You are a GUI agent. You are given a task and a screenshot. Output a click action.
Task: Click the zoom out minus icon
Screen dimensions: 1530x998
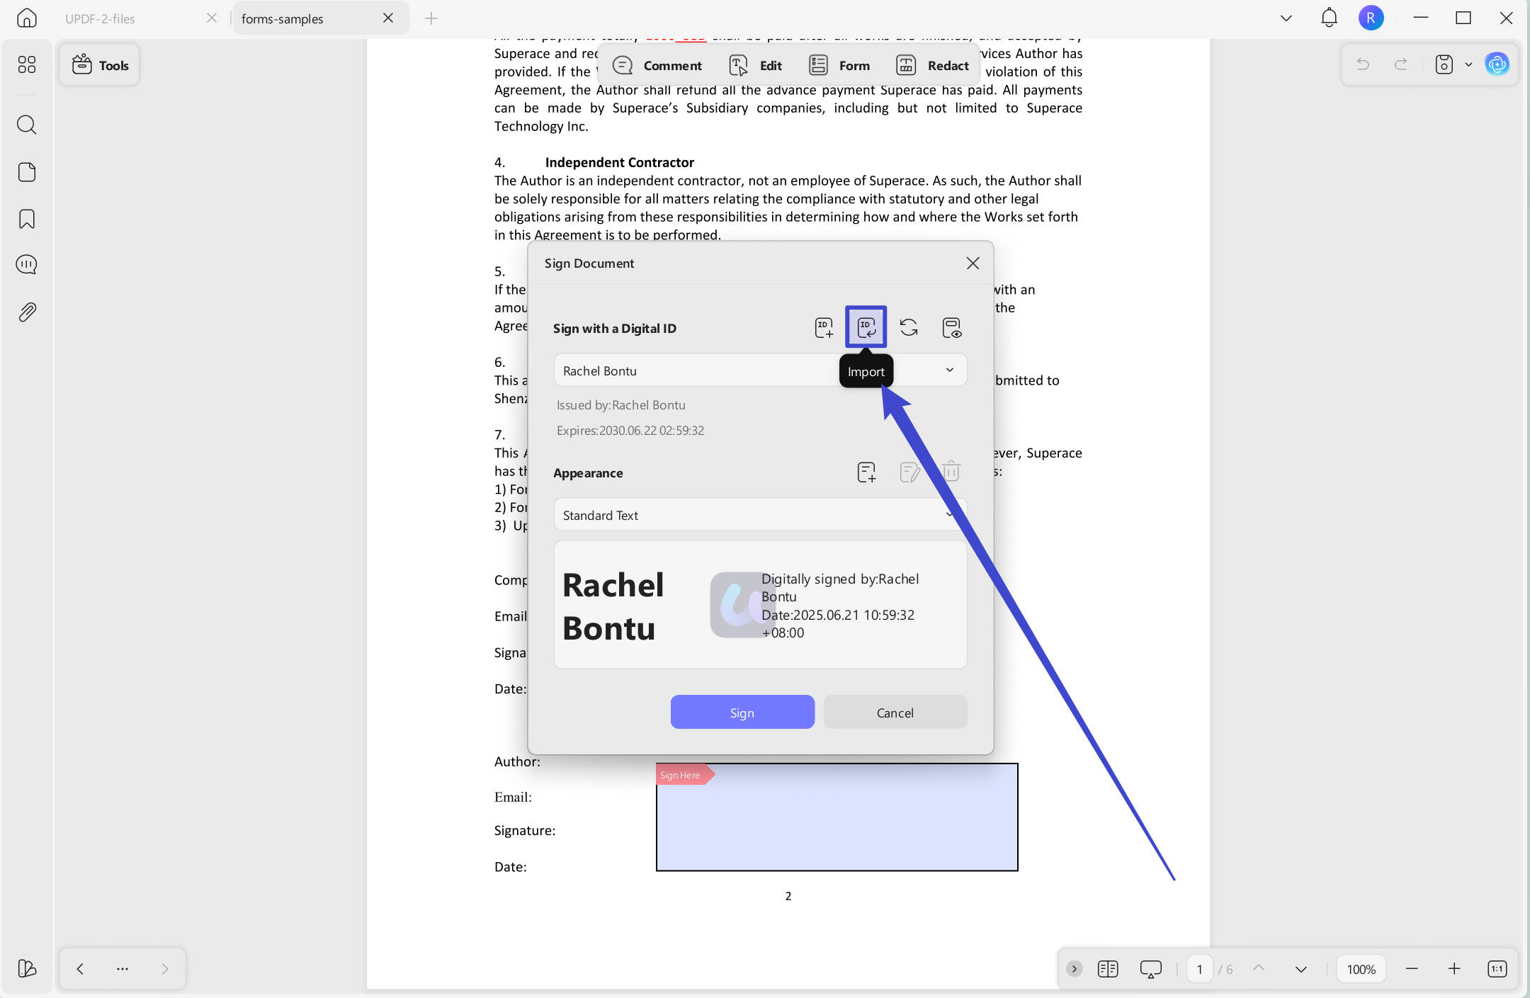[x=1411, y=968]
